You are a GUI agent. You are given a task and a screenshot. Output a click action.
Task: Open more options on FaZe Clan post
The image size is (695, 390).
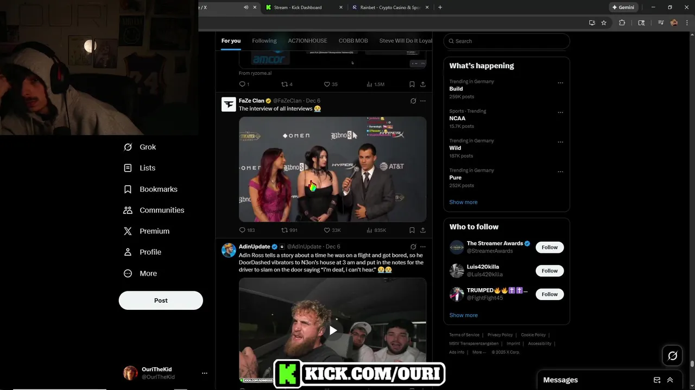coord(423,101)
